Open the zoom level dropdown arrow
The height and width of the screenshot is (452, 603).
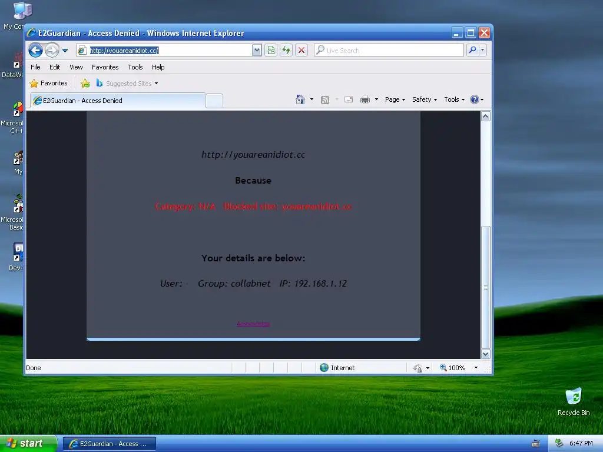point(476,368)
